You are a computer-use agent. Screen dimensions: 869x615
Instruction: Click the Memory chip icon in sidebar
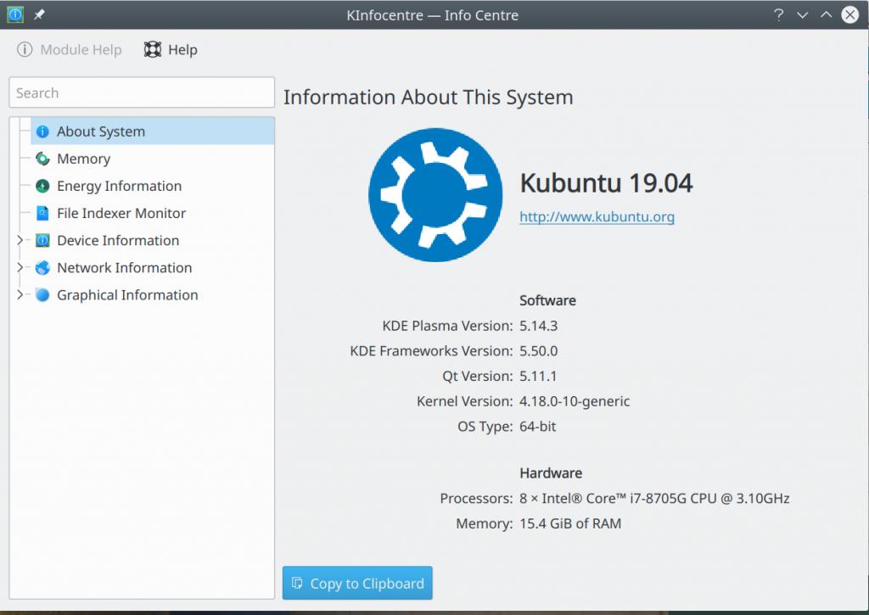(x=42, y=159)
